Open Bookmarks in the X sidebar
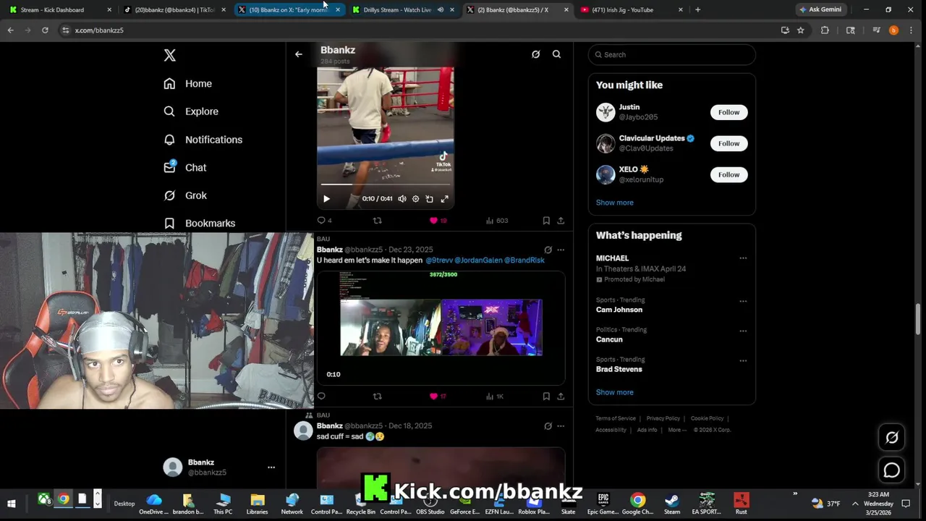Screen dimensions: 926x521 tap(200, 224)
